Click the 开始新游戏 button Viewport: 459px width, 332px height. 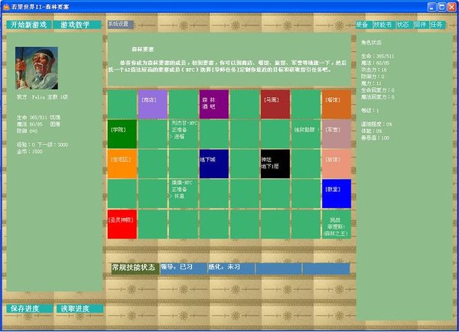tap(29, 25)
